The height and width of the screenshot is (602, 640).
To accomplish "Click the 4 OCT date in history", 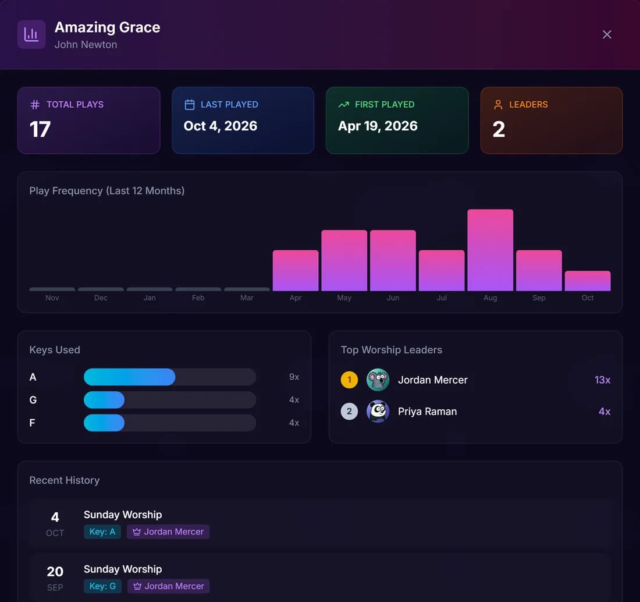I will [x=55, y=524].
